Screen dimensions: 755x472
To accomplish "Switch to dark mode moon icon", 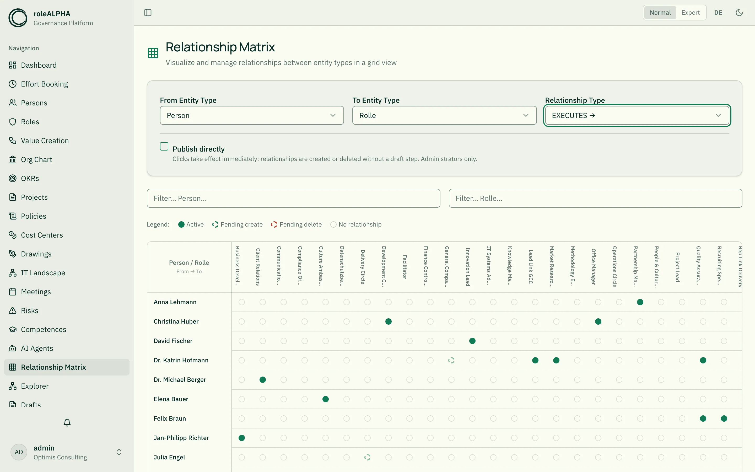I will pos(739,13).
